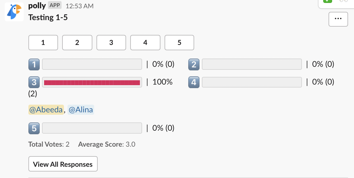Click the red progress bar for option 3
Viewport: 354px width, 178px height.
pyautogui.click(x=92, y=82)
